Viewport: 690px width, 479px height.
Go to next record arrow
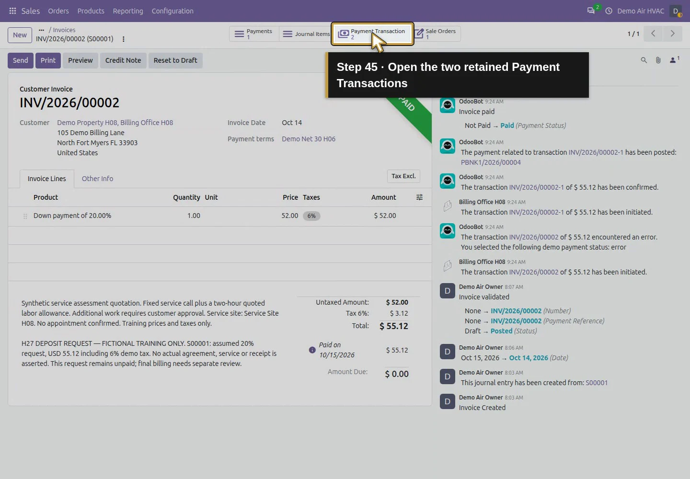pyautogui.click(x=672, y=34)
